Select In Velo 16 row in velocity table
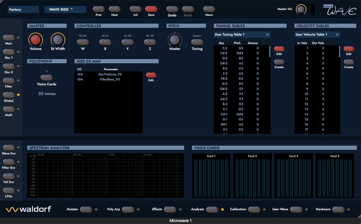Screen dimensions: 361x224 [x=316, y=124]
